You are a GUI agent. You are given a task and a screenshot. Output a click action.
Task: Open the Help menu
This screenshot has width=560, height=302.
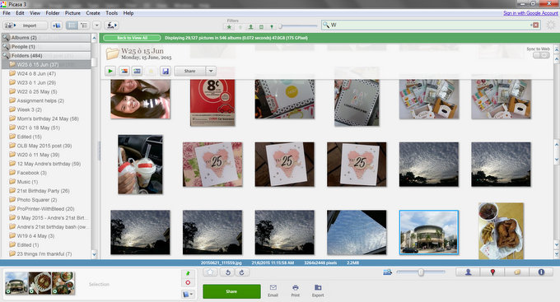(128, 13)
